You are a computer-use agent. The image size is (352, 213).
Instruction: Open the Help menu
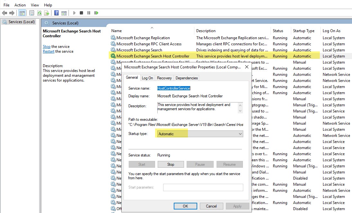click(48, 5)
